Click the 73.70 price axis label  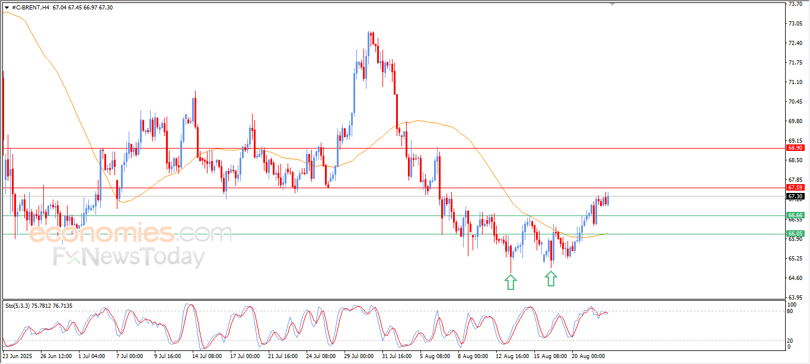pyautogui.click(x=795, y=4)
